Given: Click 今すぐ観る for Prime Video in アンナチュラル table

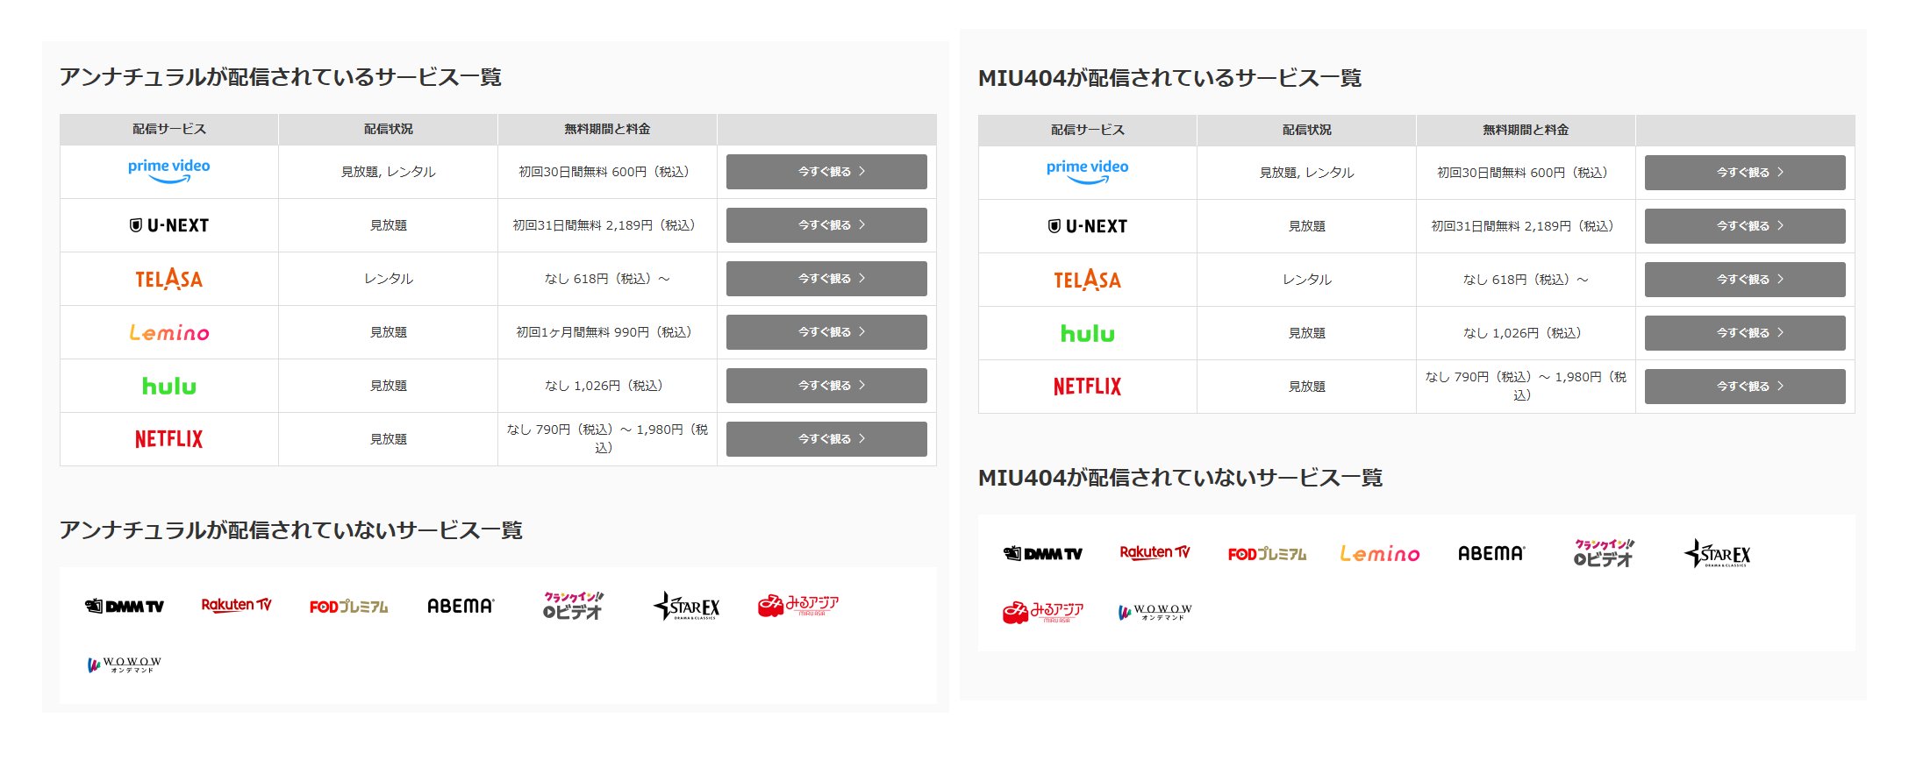Looking at the screenshot, I should 826,172.
